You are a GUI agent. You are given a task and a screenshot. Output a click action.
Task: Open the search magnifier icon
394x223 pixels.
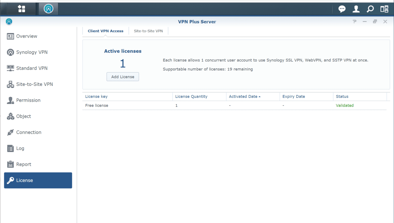tap(370, 9)
